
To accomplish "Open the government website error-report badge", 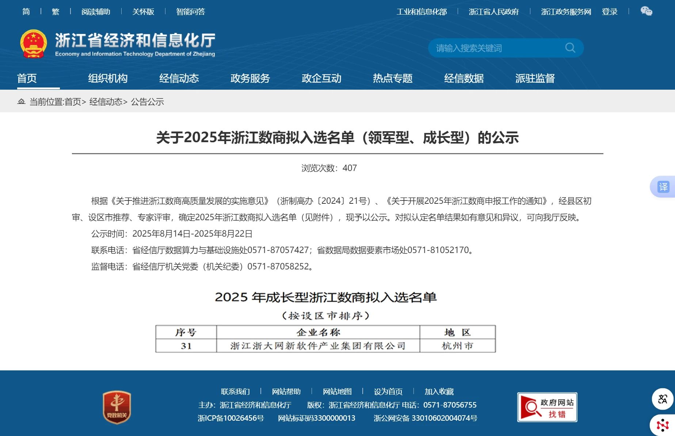I will coord(547,407).
